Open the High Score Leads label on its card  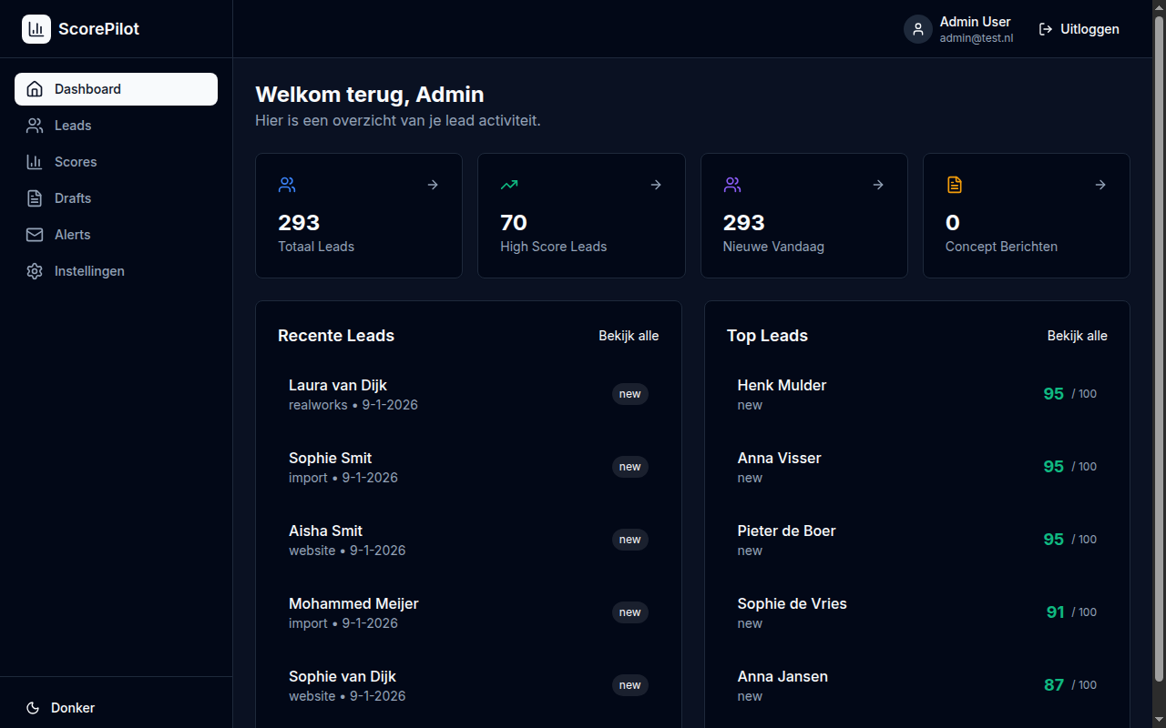(554, 247)
